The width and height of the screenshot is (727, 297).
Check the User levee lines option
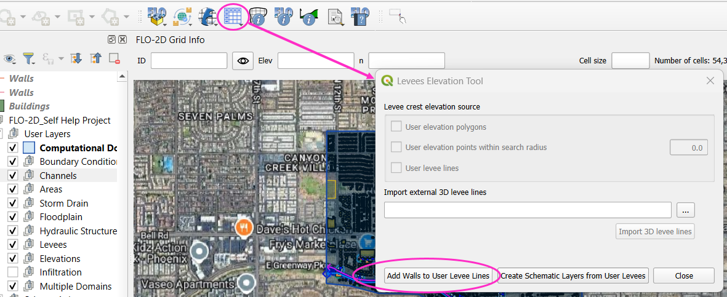click(396, 168)
